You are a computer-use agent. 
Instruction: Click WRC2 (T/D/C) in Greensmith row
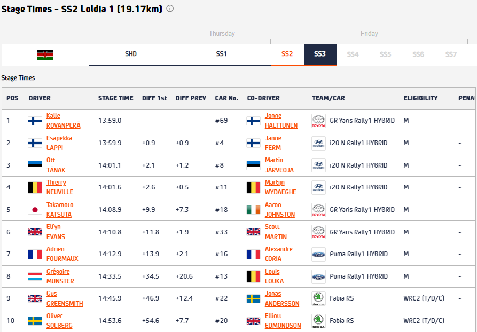424,298
